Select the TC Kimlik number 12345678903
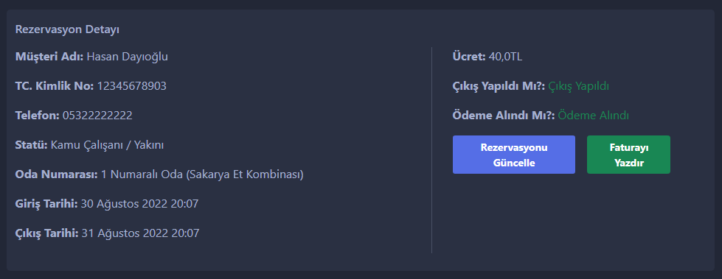722x279 pixels. (x=132, y=86)
